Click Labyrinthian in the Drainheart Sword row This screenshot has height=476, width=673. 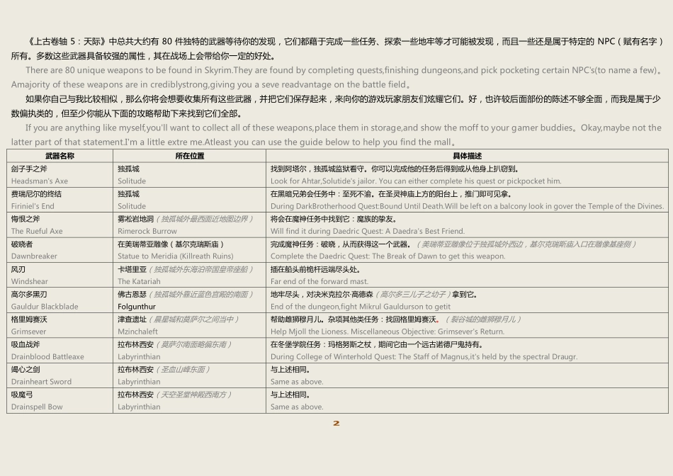point(139,382)
